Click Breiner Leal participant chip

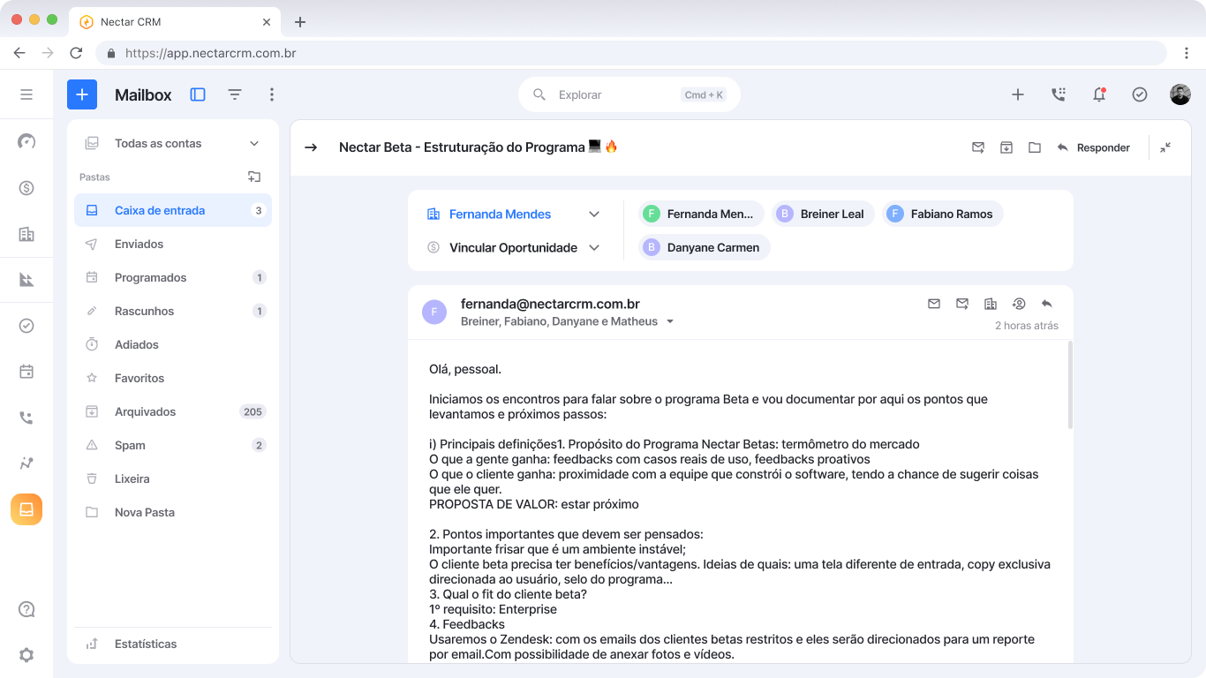tap(823, 214)
